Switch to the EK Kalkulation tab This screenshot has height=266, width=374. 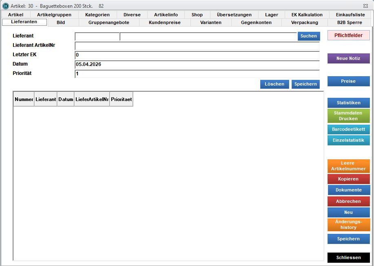pos(307,15)
